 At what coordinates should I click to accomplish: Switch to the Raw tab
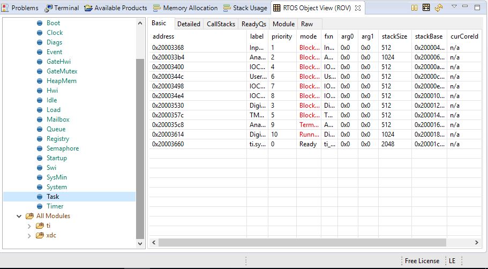307,24
